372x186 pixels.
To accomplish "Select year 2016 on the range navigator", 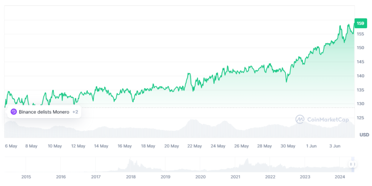I will point(61,177).
